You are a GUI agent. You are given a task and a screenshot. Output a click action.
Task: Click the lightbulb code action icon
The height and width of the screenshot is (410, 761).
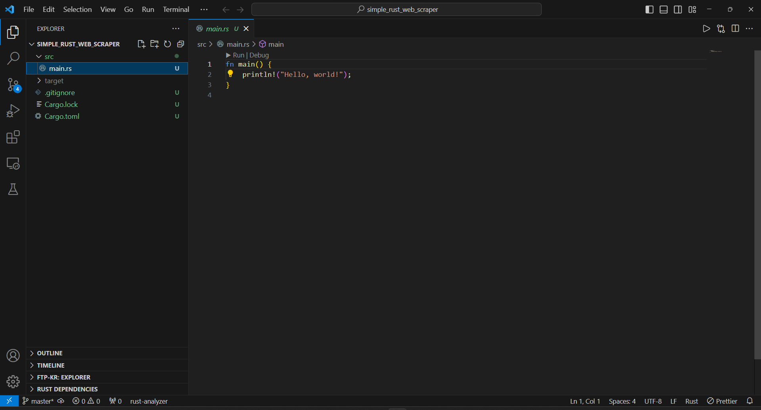pos(230,74)
